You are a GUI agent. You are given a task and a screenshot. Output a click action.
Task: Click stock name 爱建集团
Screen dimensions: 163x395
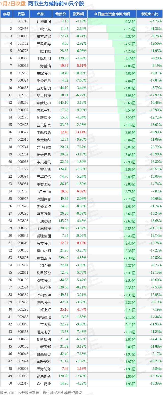point(44,236)
